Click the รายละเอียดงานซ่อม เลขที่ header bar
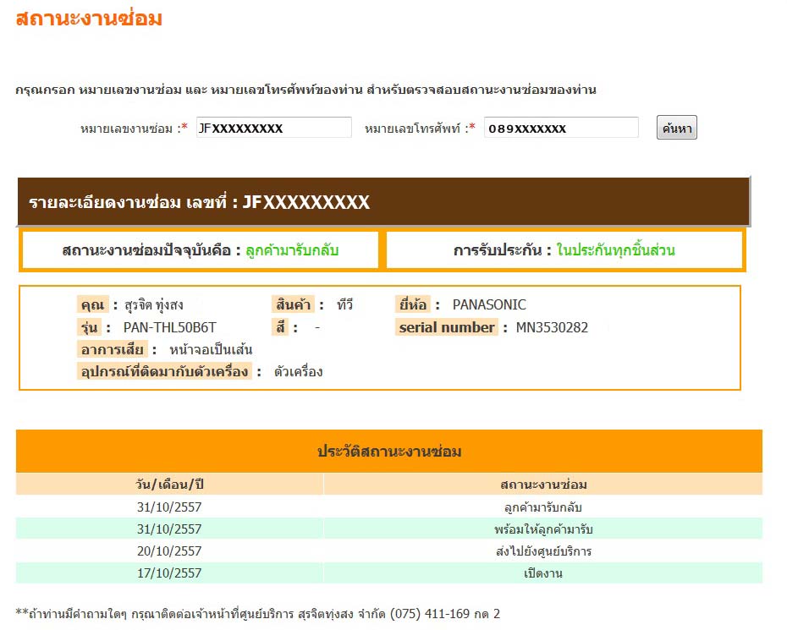 coord(384,201)
